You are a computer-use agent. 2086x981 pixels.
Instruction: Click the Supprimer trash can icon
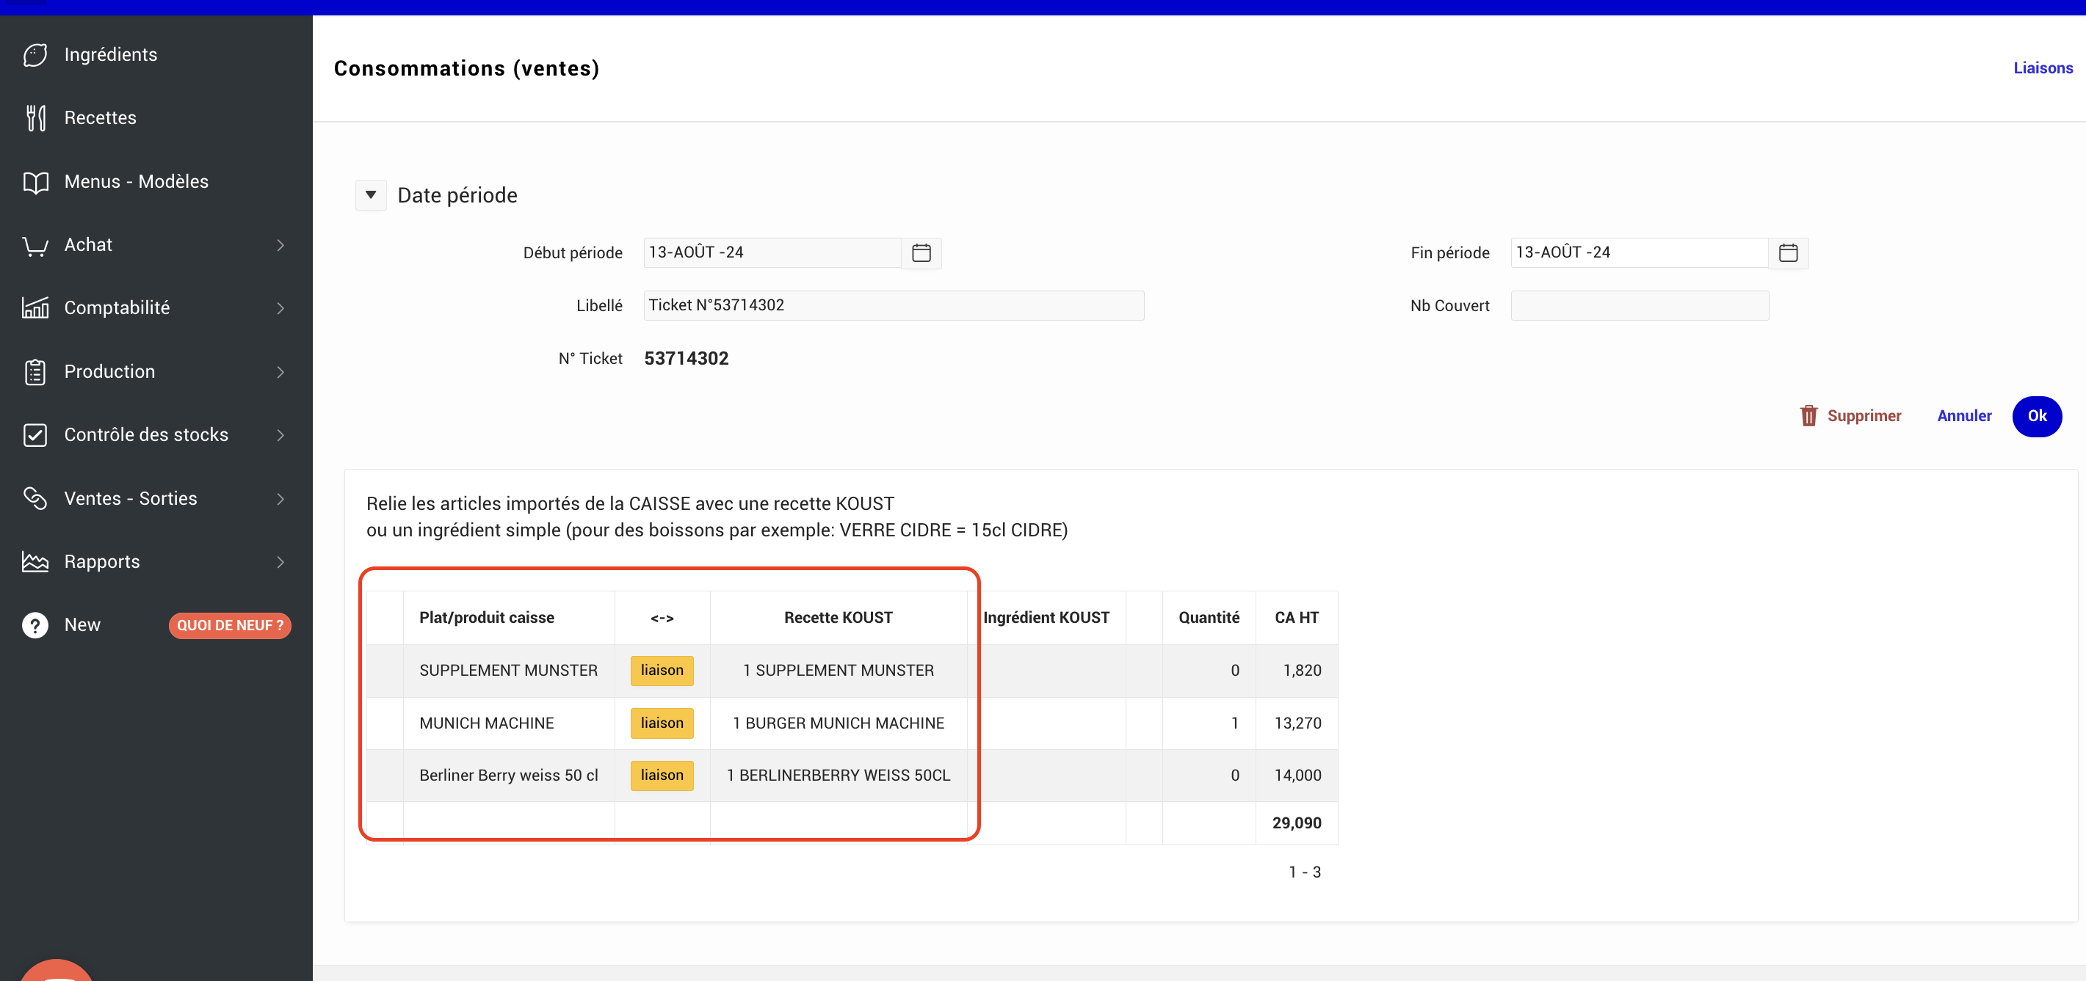pyautogui.click(x=1808, y=416)
